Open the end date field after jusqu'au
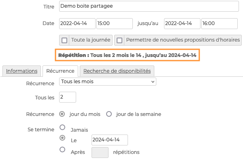Screen dimensions: 243x162 (182, 23)
